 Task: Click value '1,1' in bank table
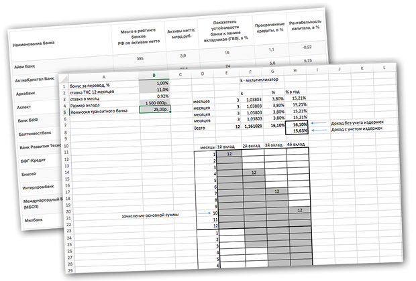pyautogui.click(x=271, y=50)
